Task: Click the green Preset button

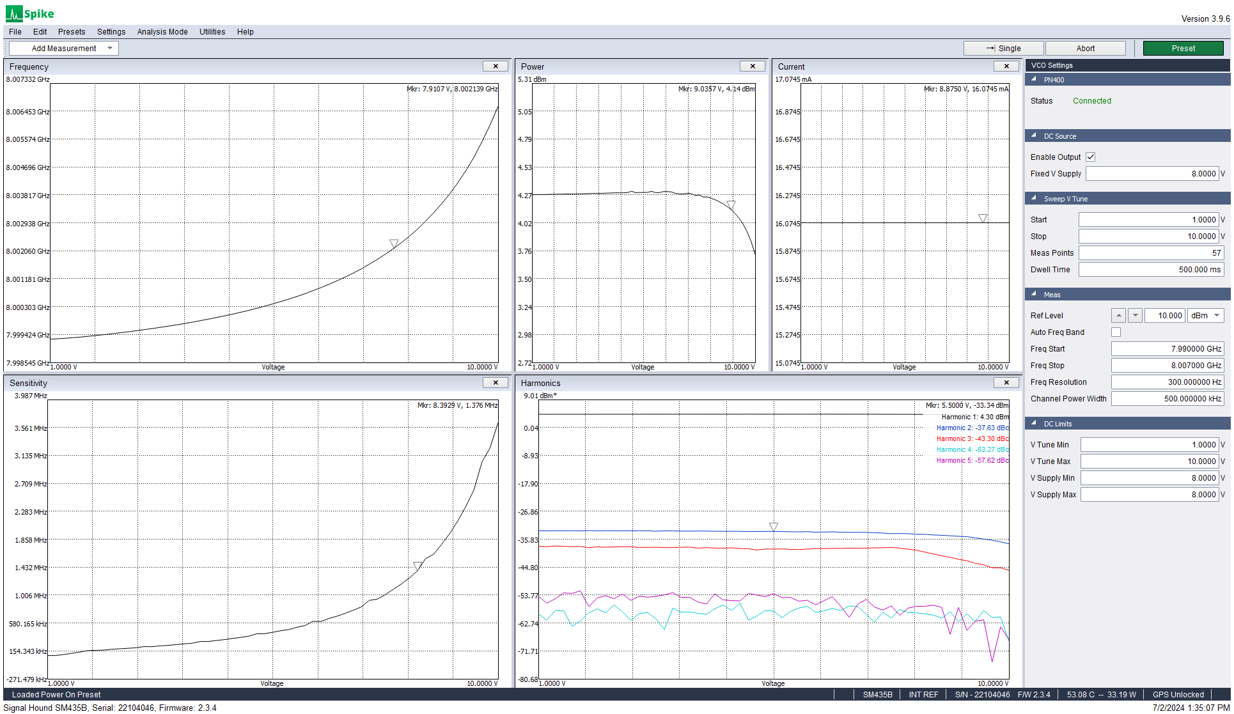Action: tap(1183, 49)
